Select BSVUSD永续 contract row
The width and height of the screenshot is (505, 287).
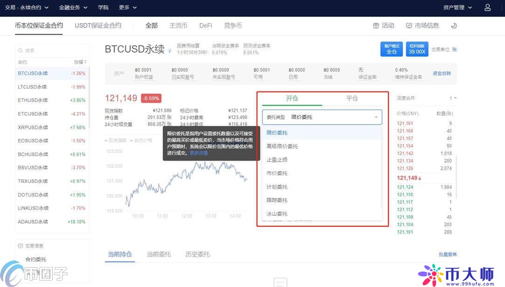[52, 168]
